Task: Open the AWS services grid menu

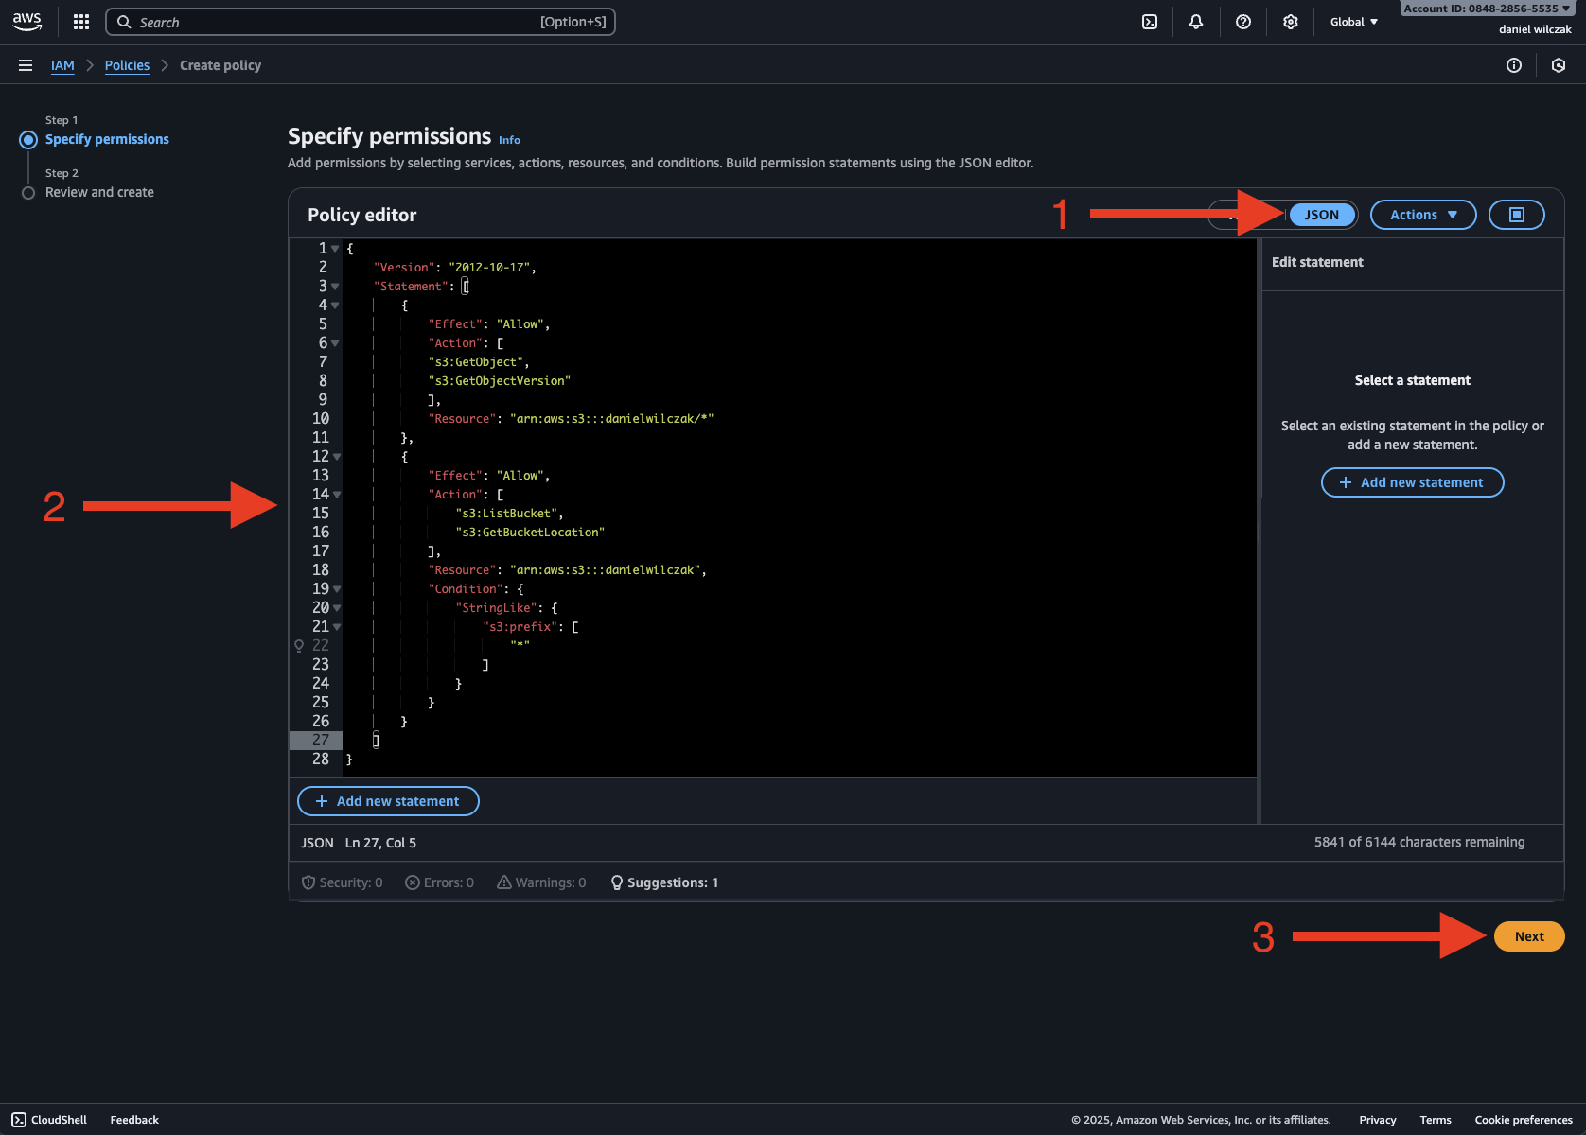Action: point(81,22)
